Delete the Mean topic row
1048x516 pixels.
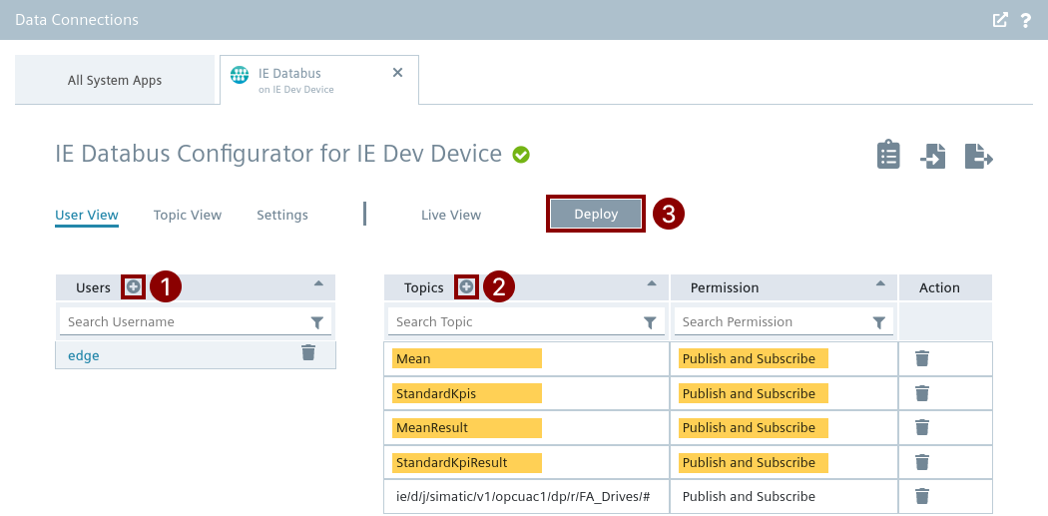point(922,358)
